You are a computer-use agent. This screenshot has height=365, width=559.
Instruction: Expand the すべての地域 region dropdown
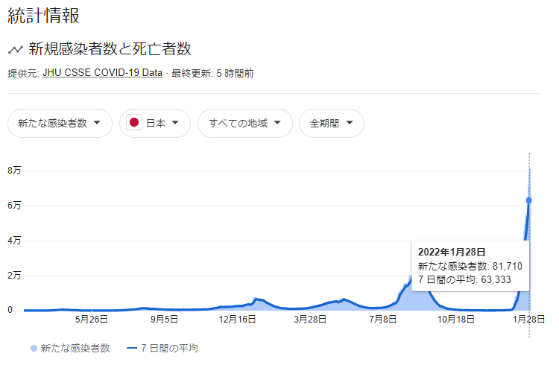coord(244,123)
